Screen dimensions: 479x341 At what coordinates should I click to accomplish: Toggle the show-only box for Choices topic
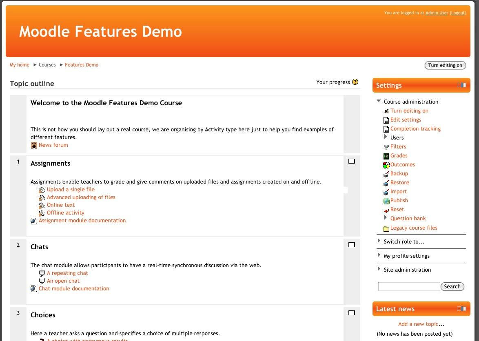352,313
